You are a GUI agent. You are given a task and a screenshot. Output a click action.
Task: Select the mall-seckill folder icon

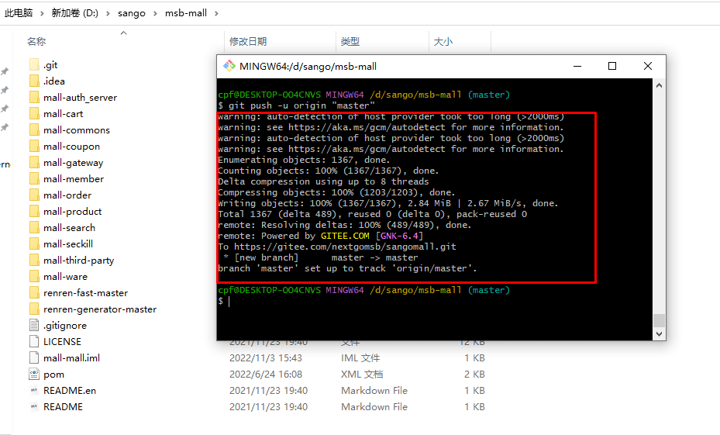coord(34,244)
